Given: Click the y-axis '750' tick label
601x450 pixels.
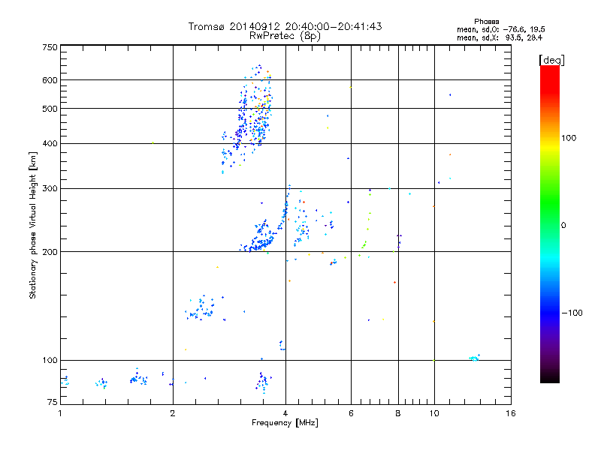Looking at the screenshot, I should tap(50, 47).
